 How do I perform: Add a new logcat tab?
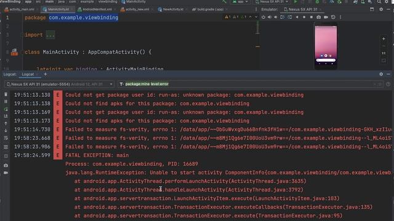pyautogui.click(x=45, y=74)
